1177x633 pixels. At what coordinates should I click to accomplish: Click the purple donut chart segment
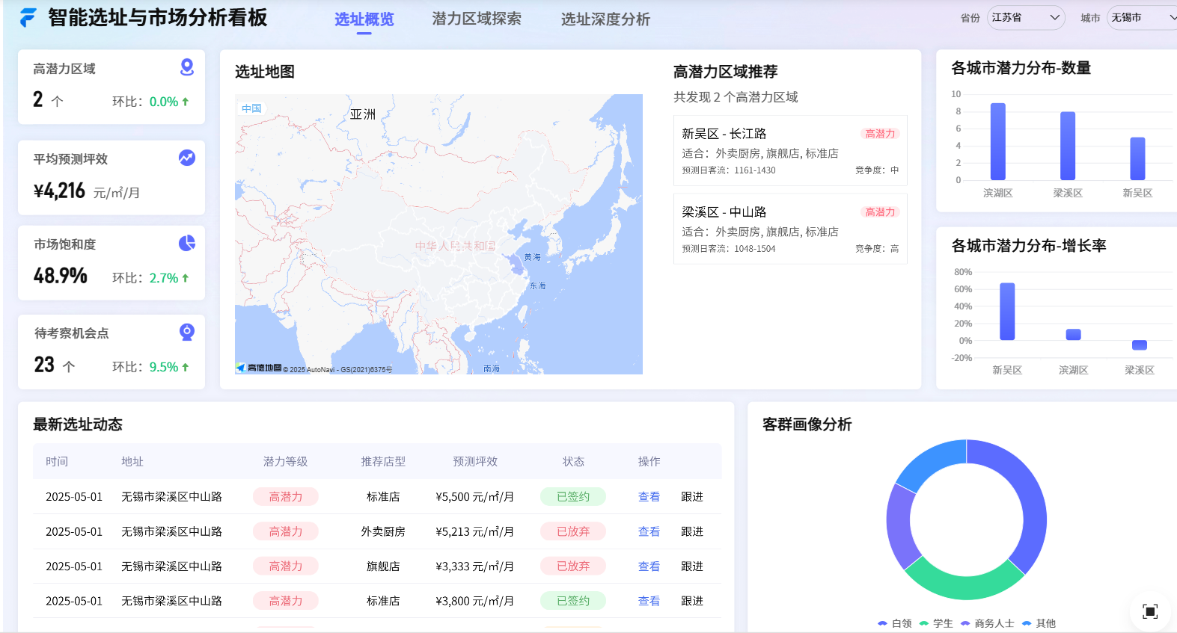pyautogui.click(x=901, y=525)
